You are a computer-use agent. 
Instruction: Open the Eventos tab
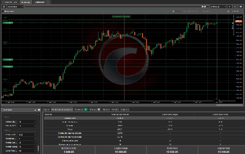(115, 109)
